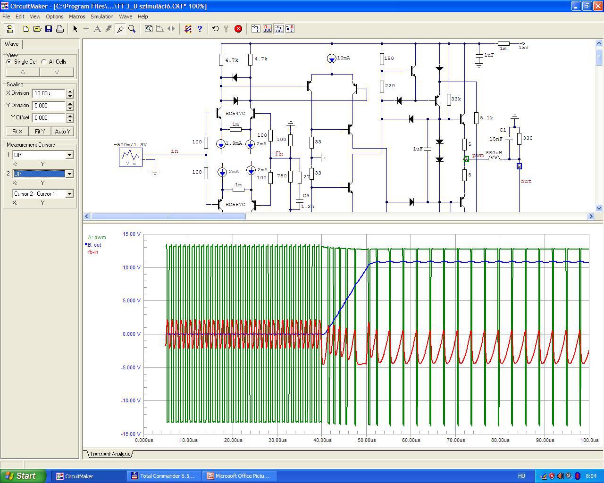
Task: Click the schematic horizontal scrollbar thumb
Action: tap(168, 217)
